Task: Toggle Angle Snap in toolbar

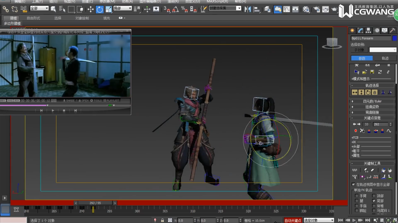Action: click(x=175, y=9)
